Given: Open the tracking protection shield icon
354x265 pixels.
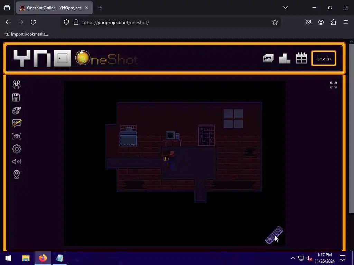Looking at the screenshot, I should pos(66,22).
